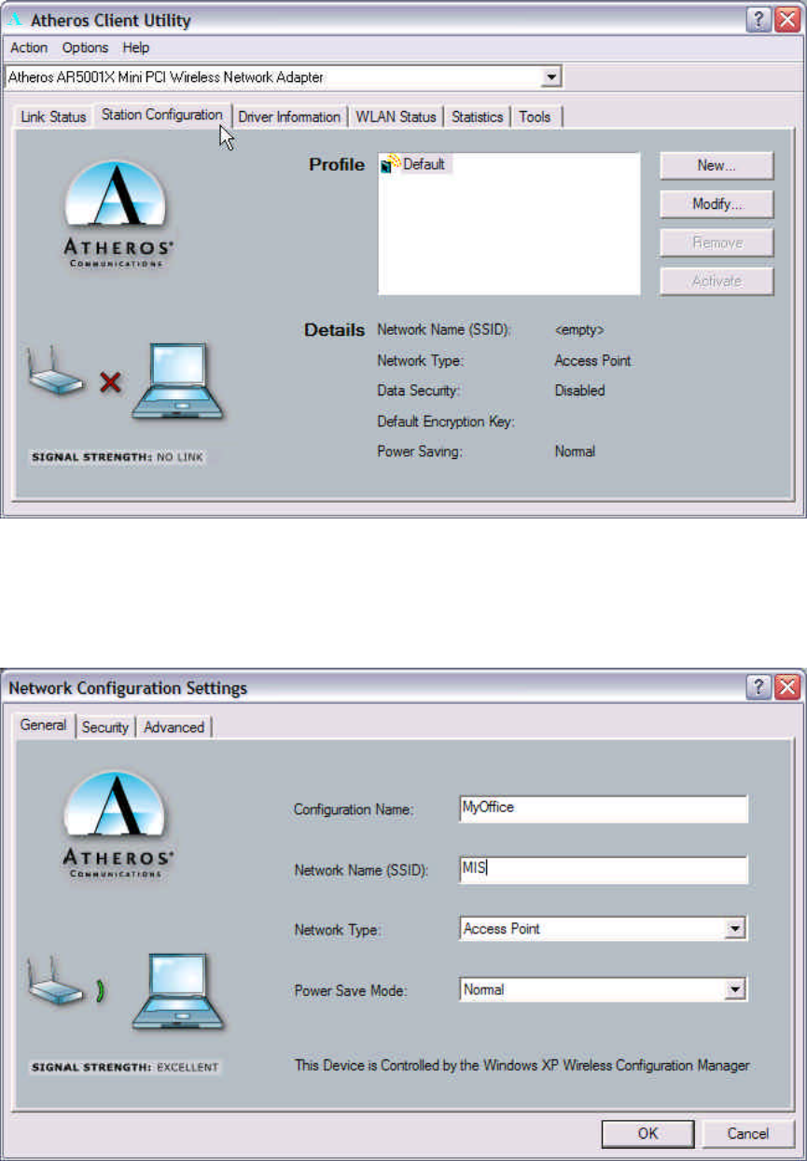
Task: Click help button in Atheros Client Utility title bar
Action: [759, 21]
